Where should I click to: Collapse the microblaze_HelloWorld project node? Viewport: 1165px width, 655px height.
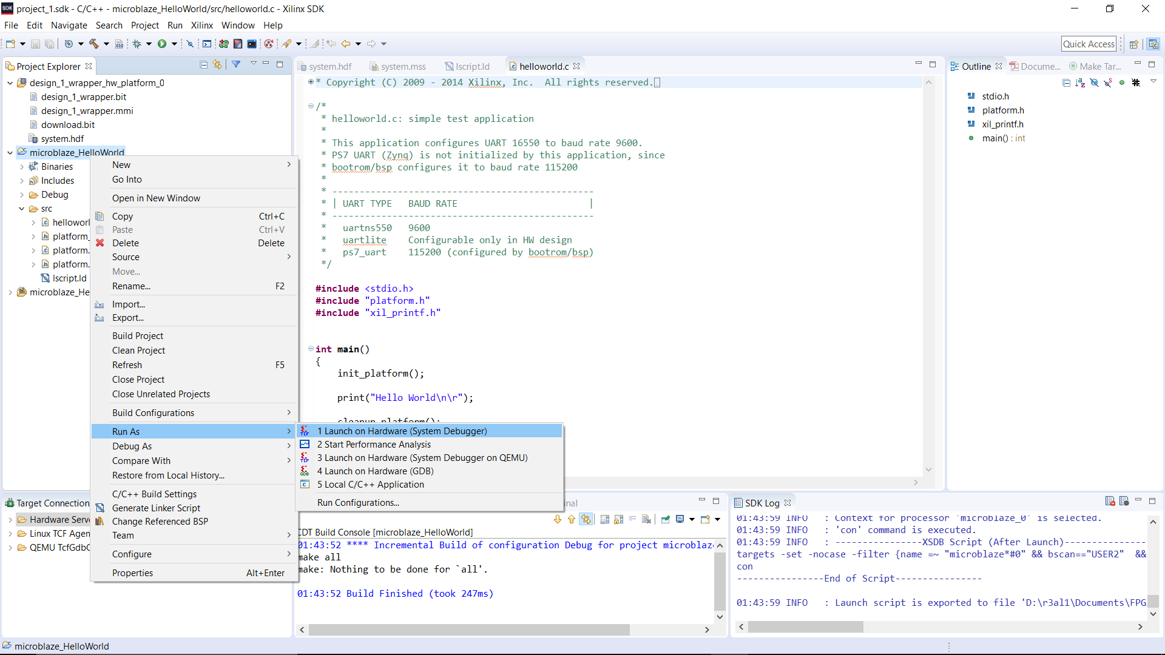(10, 152)
